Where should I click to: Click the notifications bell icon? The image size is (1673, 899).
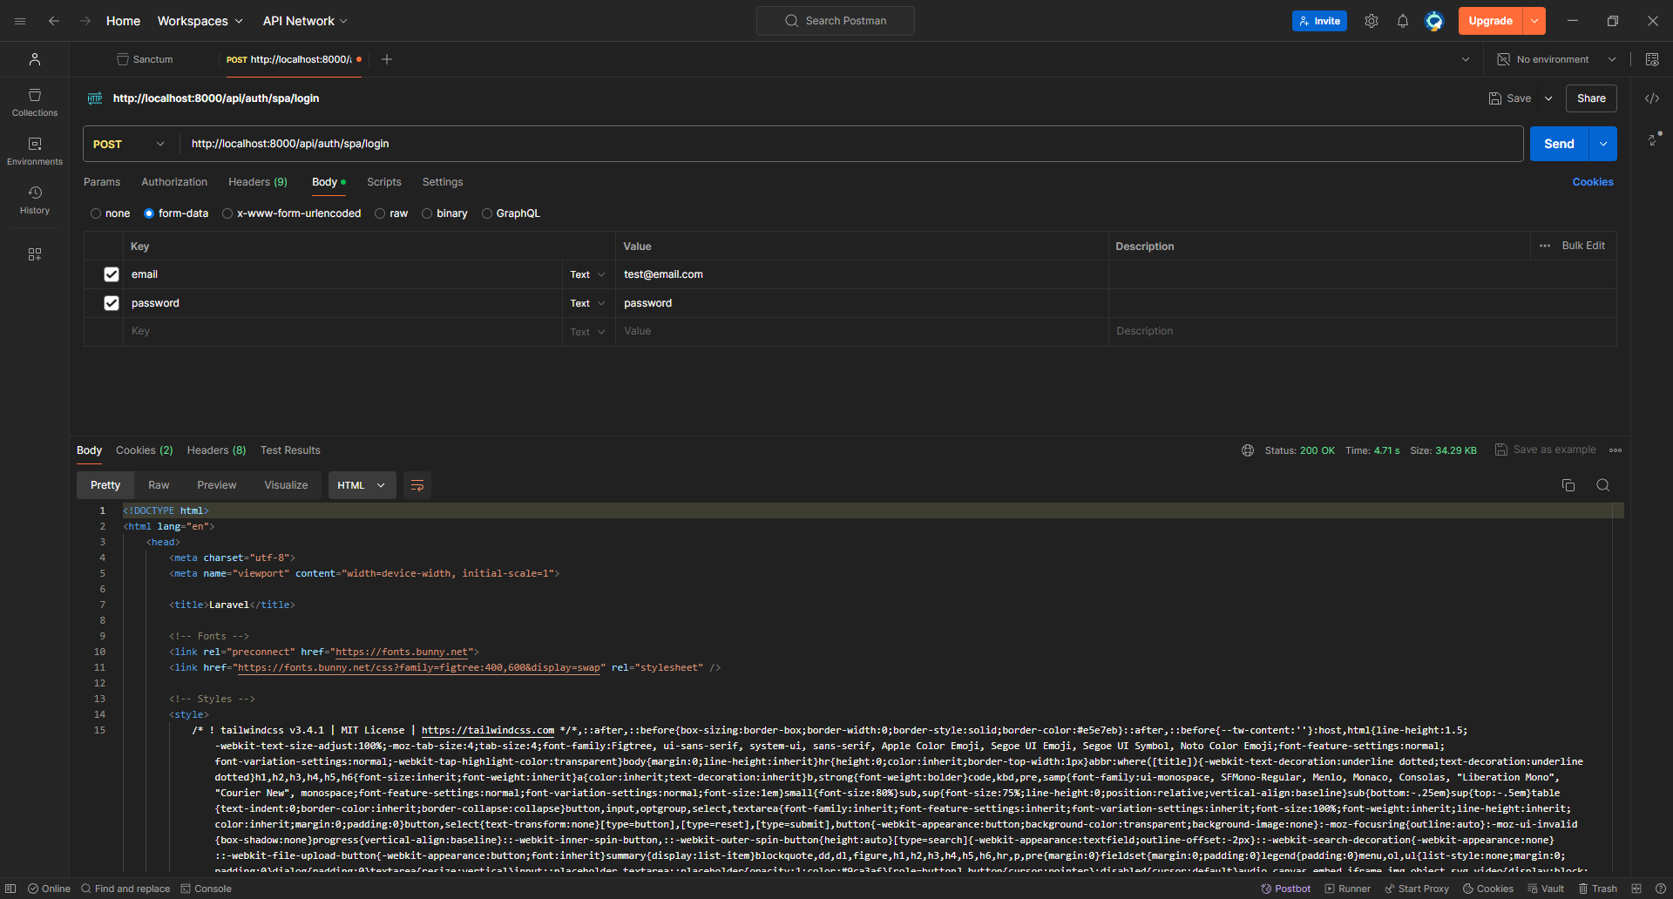[x=1402, y=21]
